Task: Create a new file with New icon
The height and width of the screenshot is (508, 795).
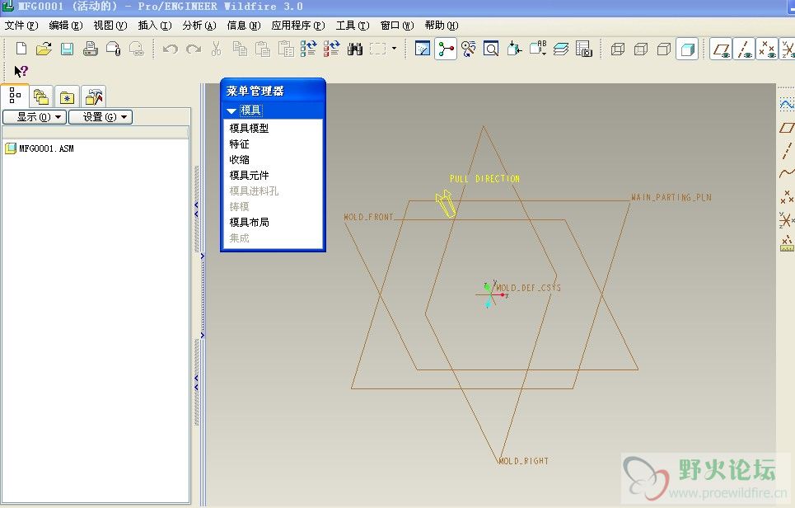Action: point(21,49)
